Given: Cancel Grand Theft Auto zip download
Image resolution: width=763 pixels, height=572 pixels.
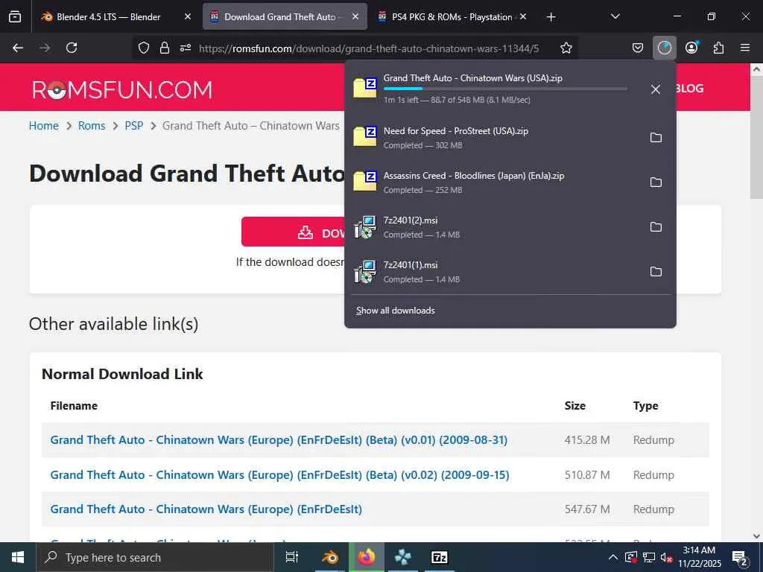Looking at the screenshot, I should (656, 89).
